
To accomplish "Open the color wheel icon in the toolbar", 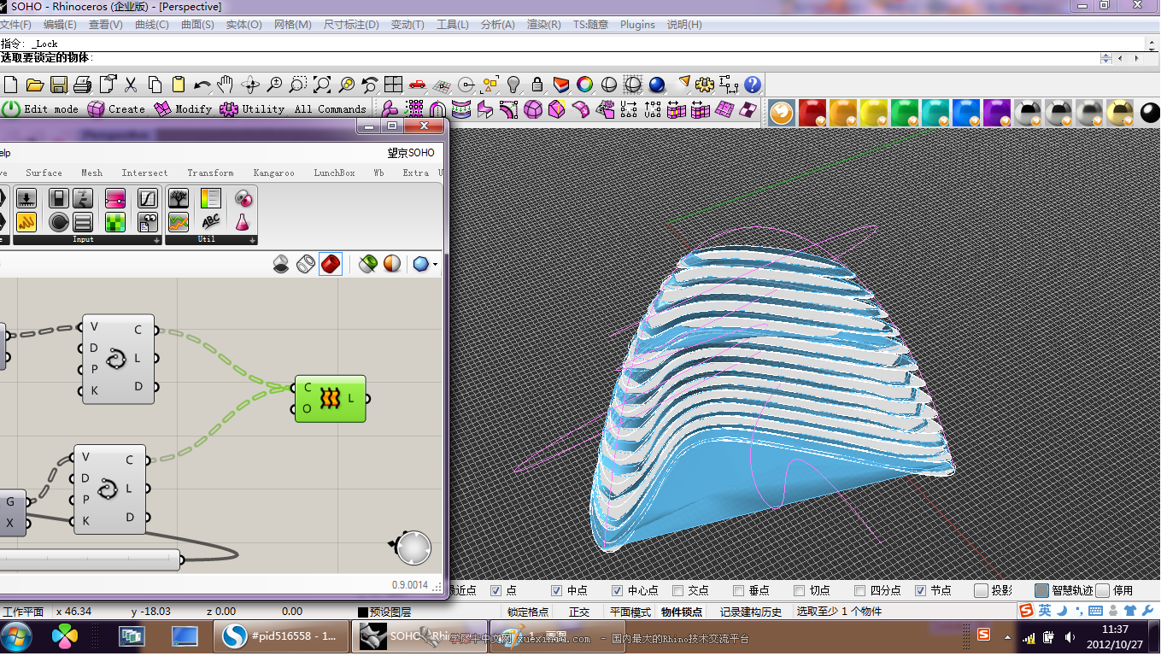I will pos(585,85).
